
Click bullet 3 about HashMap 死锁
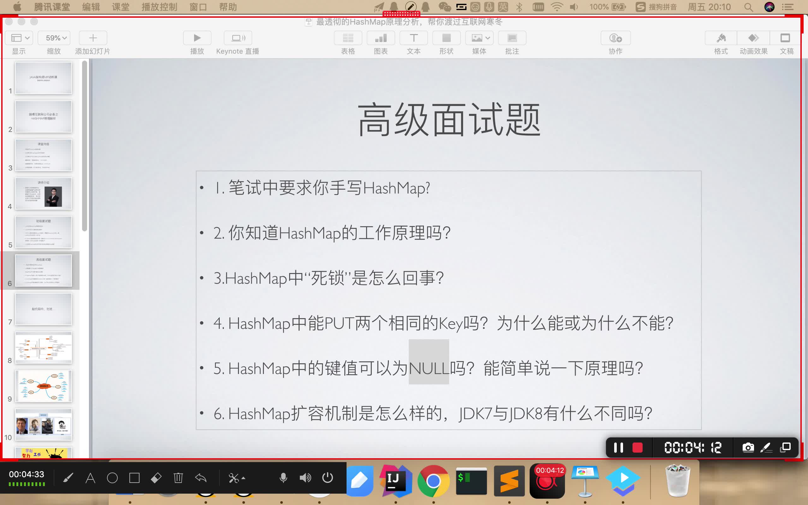pyautogui.click(x=329, y=278)
